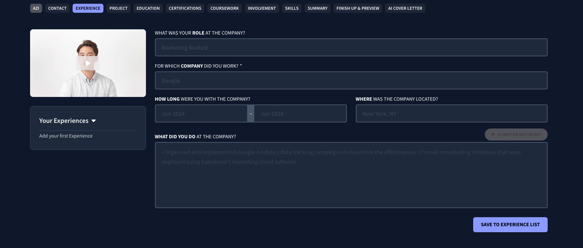Image resolution: width=583 pixels, height=248 pixels.
Task: Open the PROJECT section tab
Action: point(118,8)
